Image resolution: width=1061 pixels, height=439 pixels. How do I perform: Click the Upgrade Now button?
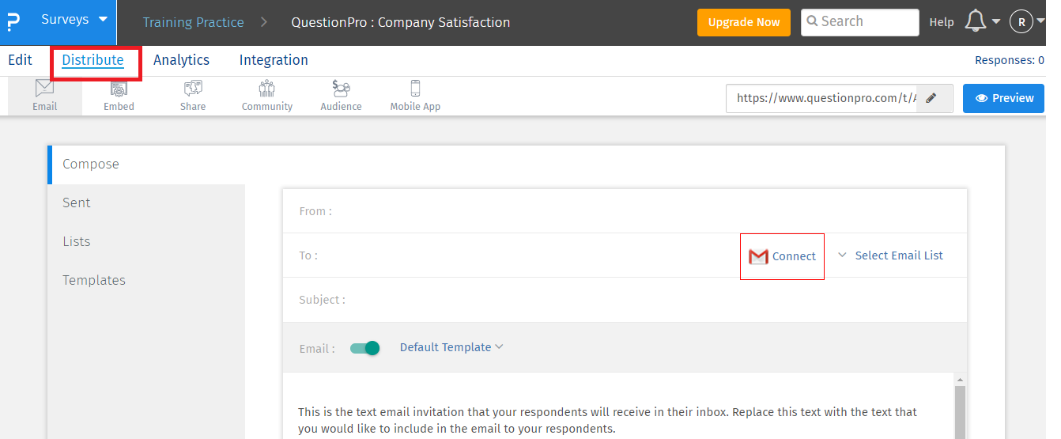click(744, 22)
